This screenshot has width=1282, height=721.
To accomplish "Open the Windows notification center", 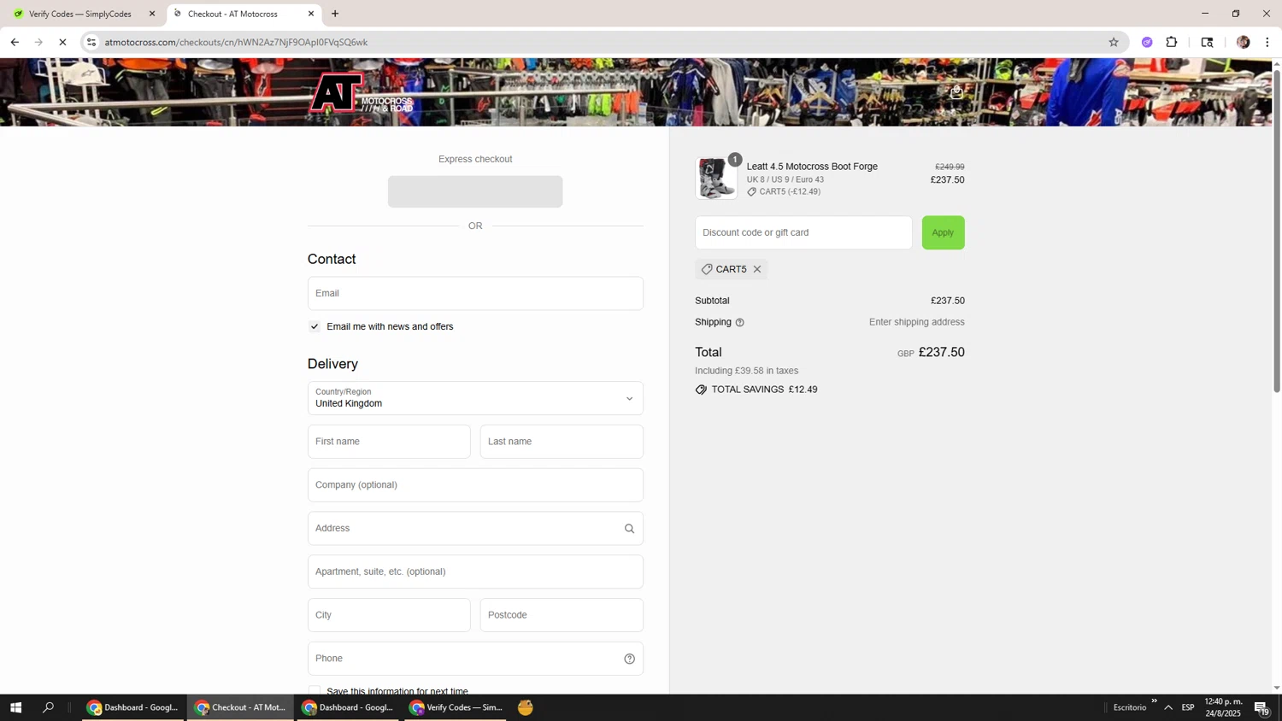I will pyautogui.click(x=1262, y=707).
